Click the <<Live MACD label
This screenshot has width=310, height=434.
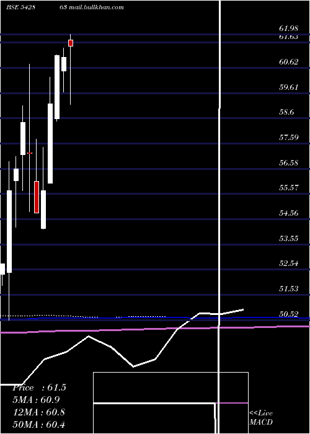click(261, 417)
